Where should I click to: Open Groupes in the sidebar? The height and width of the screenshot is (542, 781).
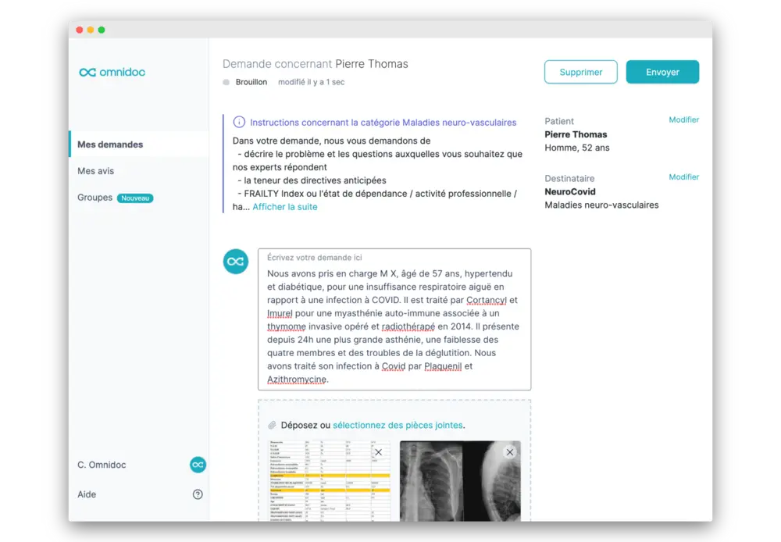(95, 198)
